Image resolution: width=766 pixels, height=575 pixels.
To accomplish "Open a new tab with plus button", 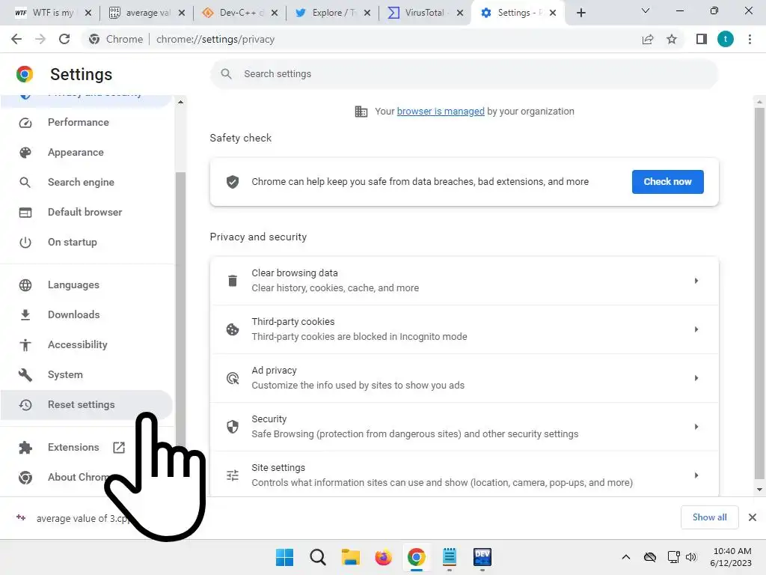I will coord(580,13).
